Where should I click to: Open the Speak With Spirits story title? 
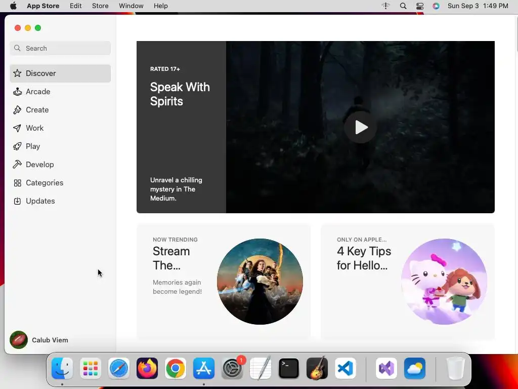[180, 94]
